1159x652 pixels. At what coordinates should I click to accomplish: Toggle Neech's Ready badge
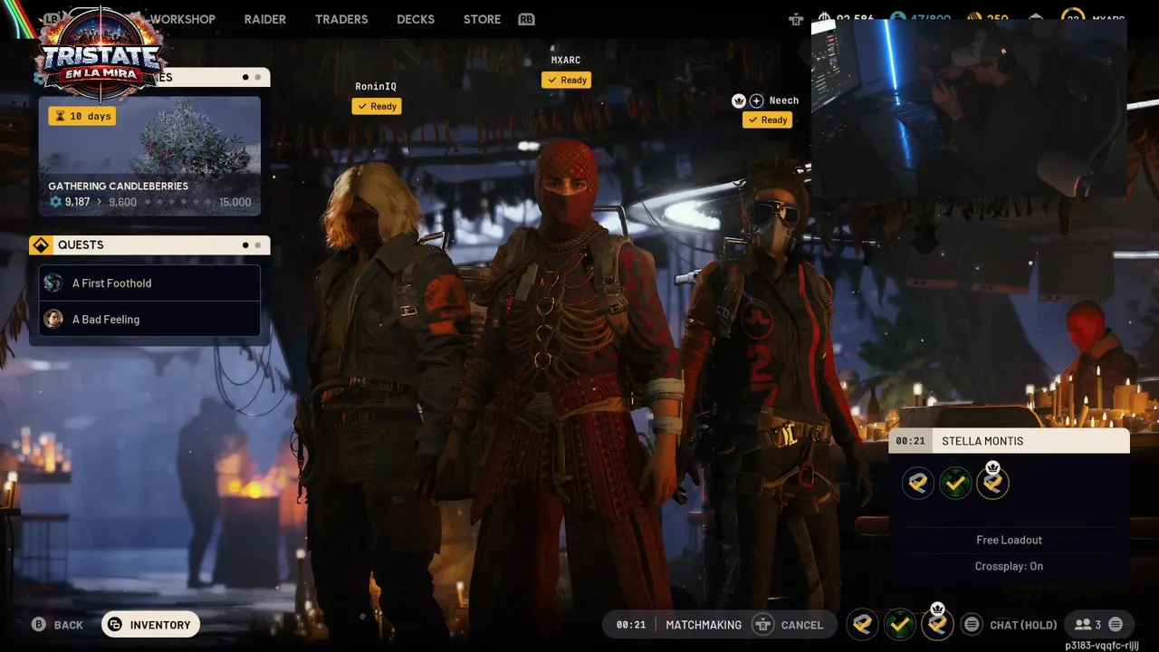(767, 120)
